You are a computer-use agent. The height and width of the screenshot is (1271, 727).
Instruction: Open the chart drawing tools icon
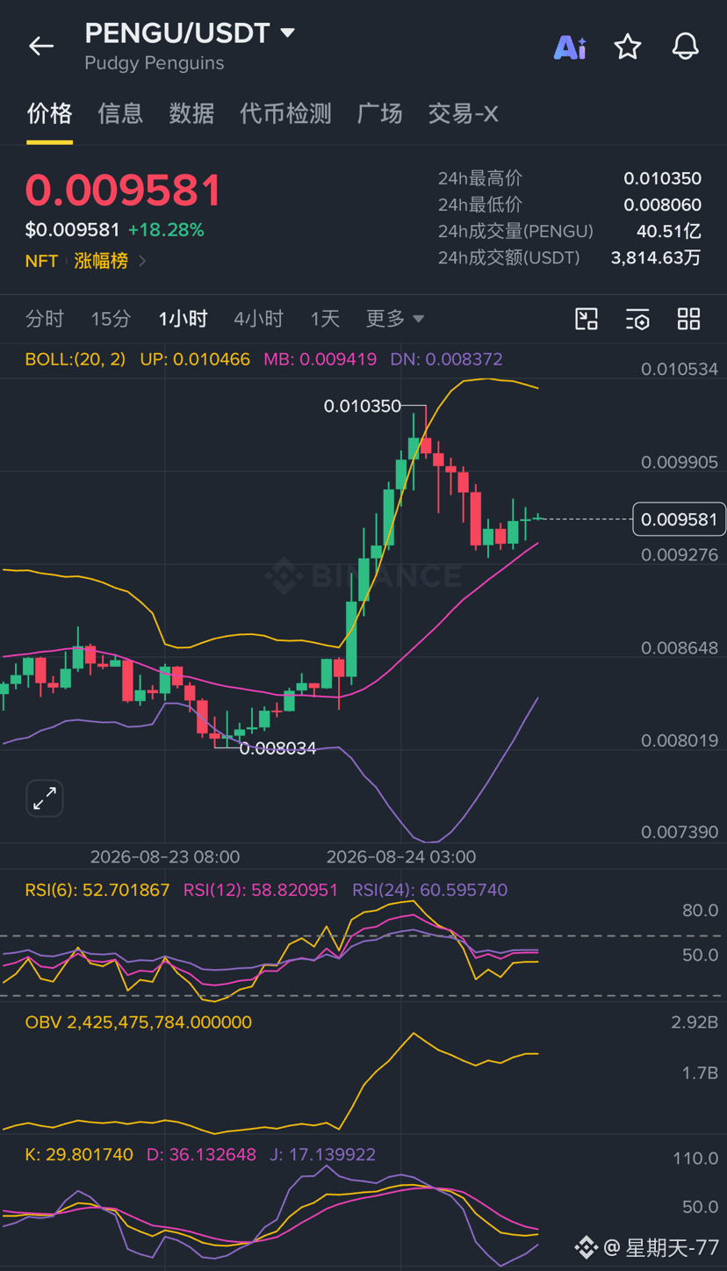coord(587,319)
